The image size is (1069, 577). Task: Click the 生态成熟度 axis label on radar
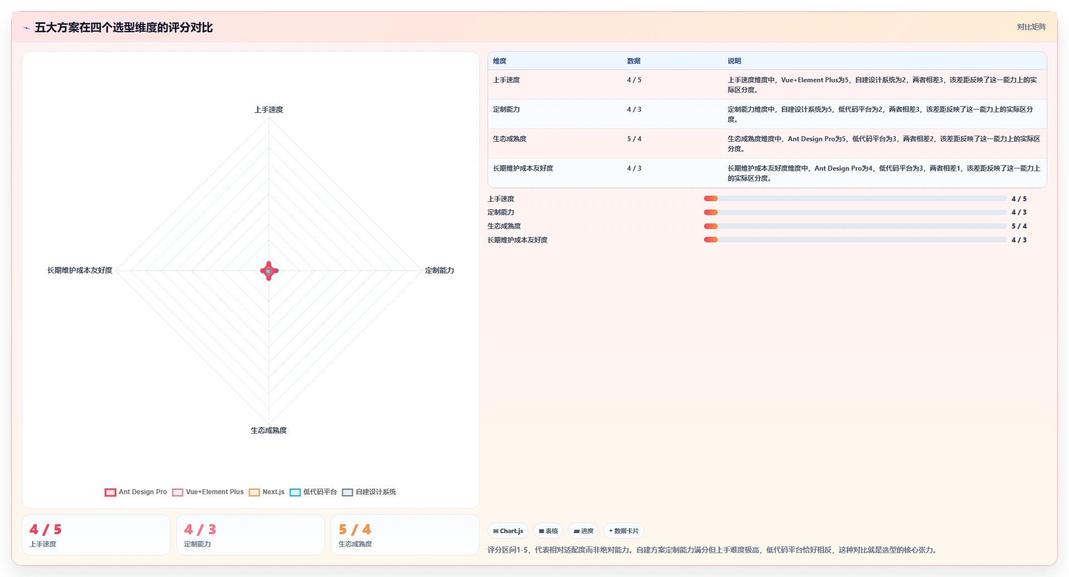(269, 430)
